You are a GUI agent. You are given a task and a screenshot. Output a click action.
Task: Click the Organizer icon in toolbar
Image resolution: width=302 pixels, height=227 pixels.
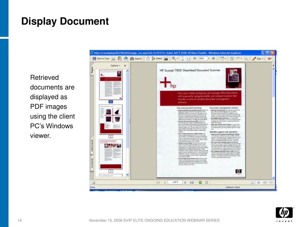(120, 59)
